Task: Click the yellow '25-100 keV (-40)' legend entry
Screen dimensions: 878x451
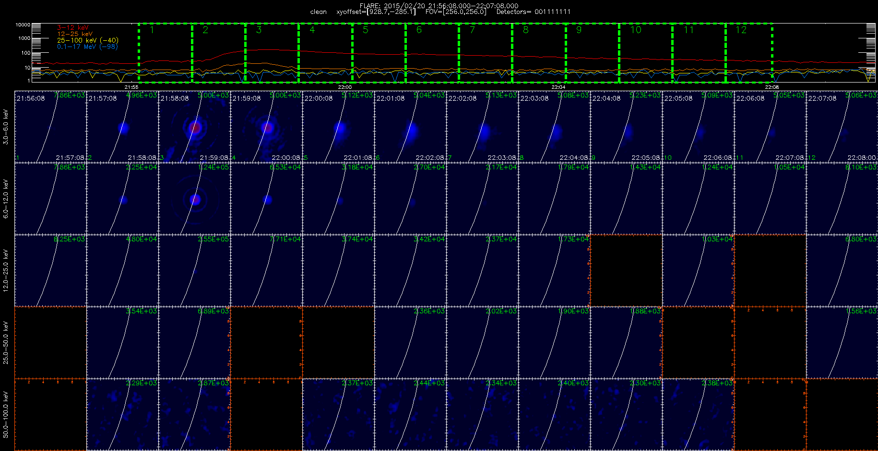Action: point(88,40)
